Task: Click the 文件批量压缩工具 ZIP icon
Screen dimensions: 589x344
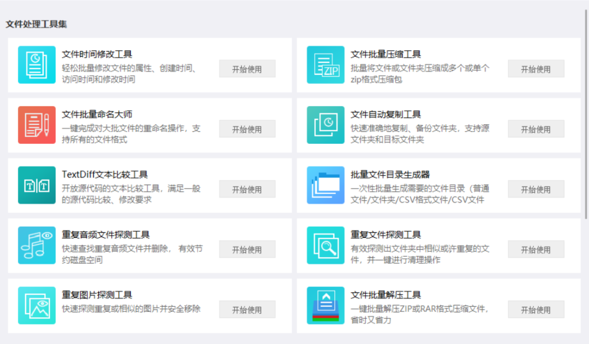Action: point(325,64)
